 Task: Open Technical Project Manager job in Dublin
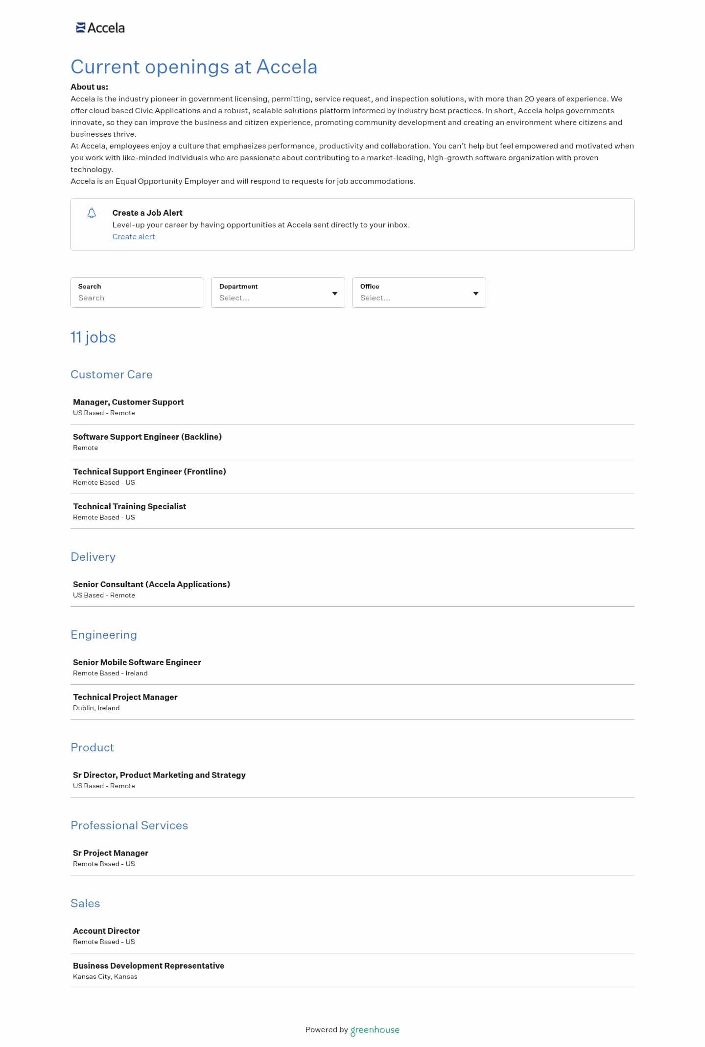125,697
